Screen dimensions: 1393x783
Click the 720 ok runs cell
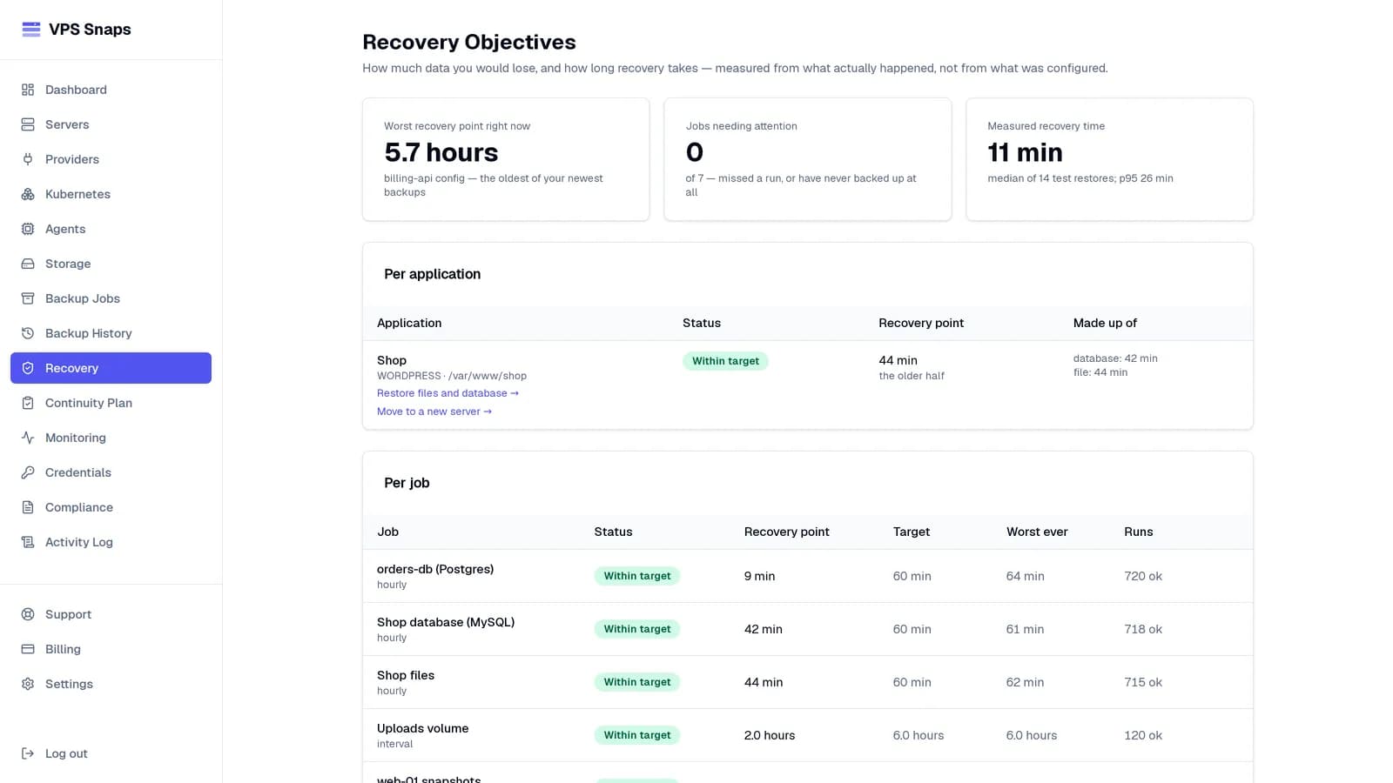[x=1143, y=576]
